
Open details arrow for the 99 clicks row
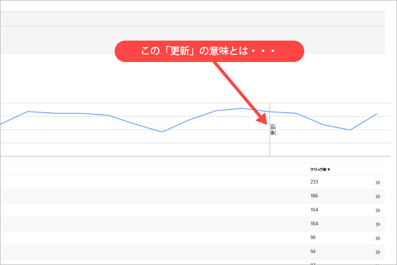pos(378,238)
